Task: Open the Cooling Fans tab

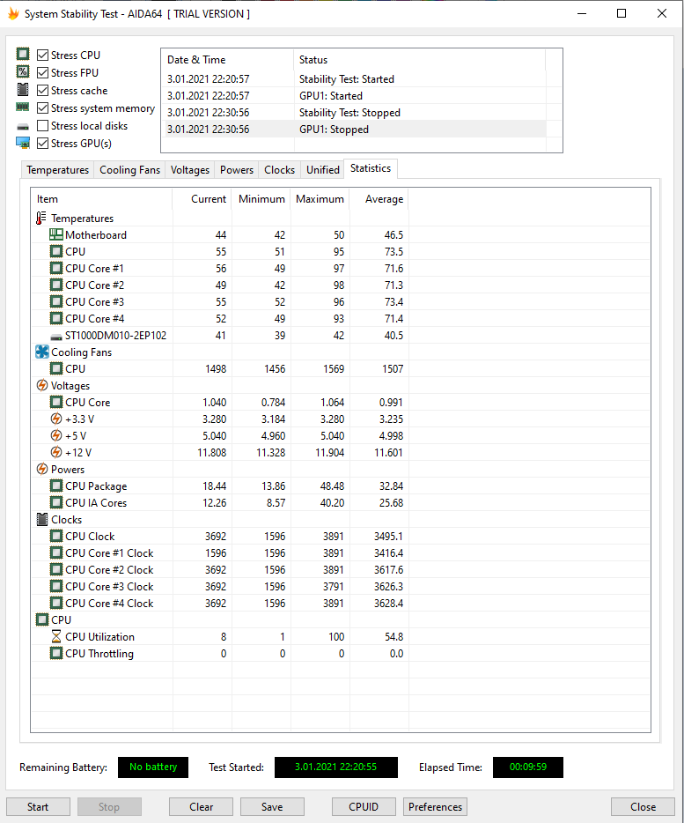Action: click(x=129, y=170)
